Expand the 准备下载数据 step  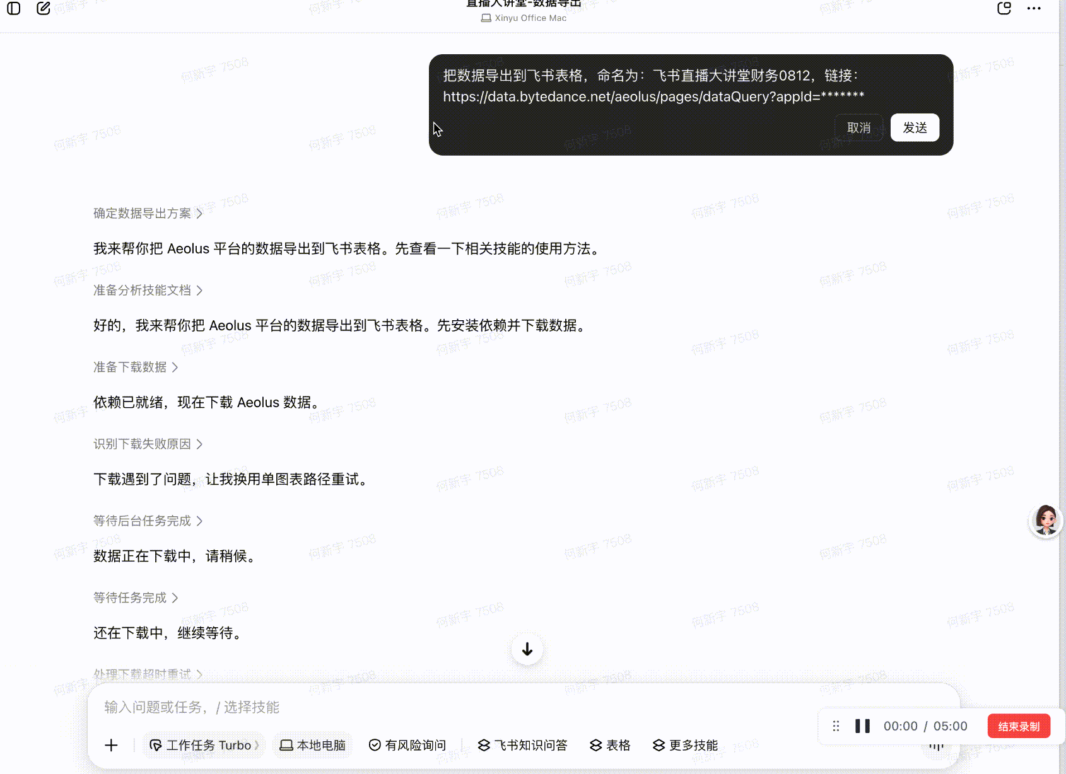coord(136,367)
